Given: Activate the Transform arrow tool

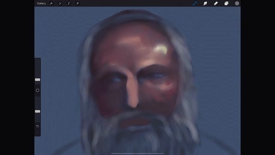Looking at the screenshot, I should (77, 3).
